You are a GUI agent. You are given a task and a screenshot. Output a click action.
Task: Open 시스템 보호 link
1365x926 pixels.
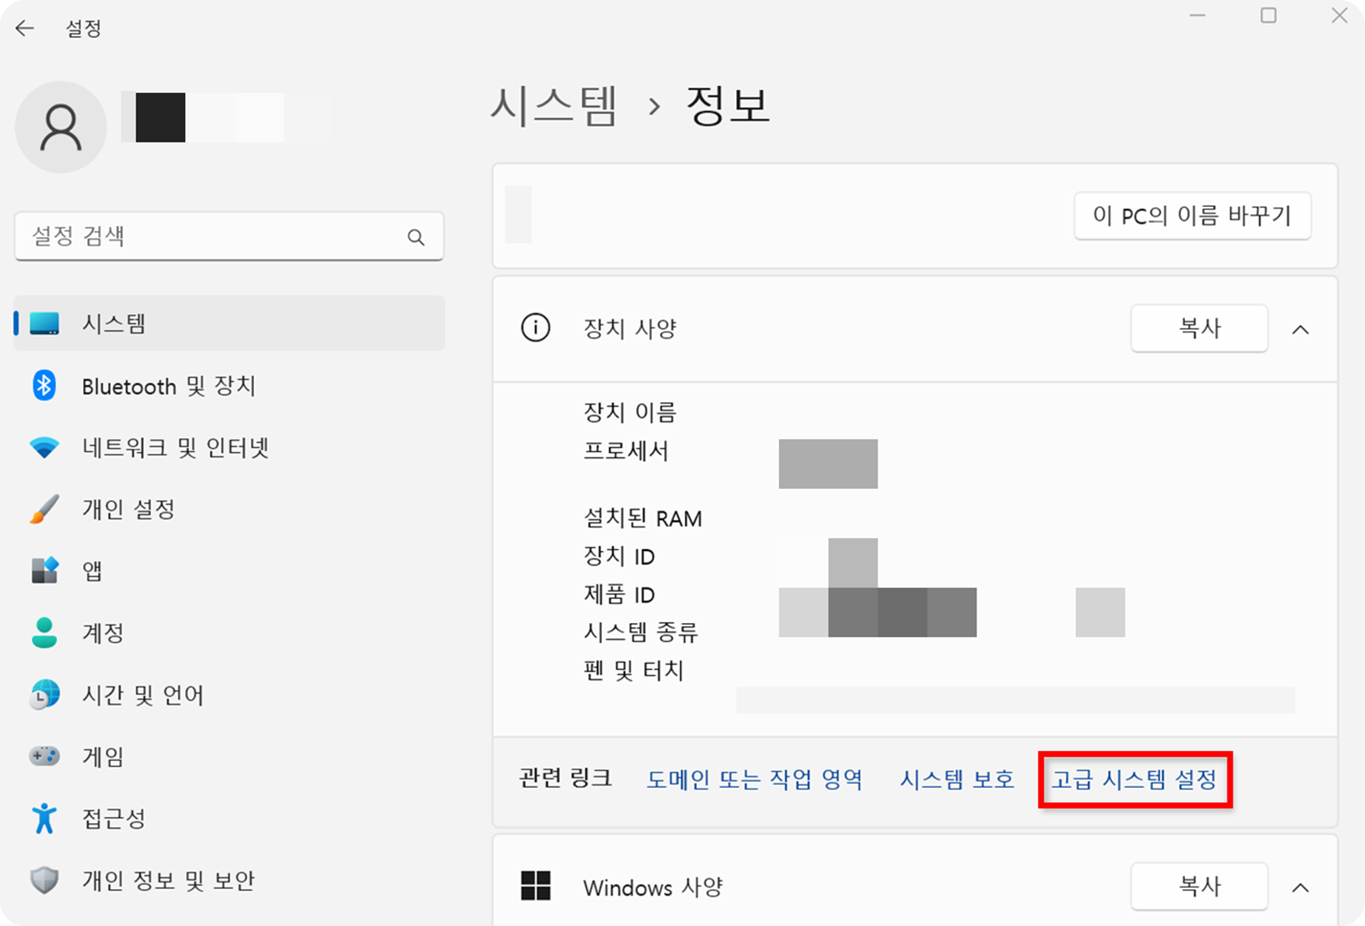(x=956, y=779)
